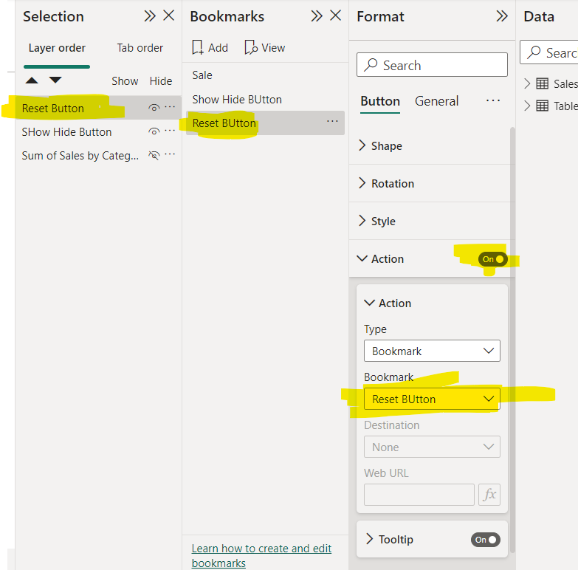Viewport: 578px width, 570px height.
Task: Open Learn how to create and edit bookmarks link
Action: (x=261, y=556)
